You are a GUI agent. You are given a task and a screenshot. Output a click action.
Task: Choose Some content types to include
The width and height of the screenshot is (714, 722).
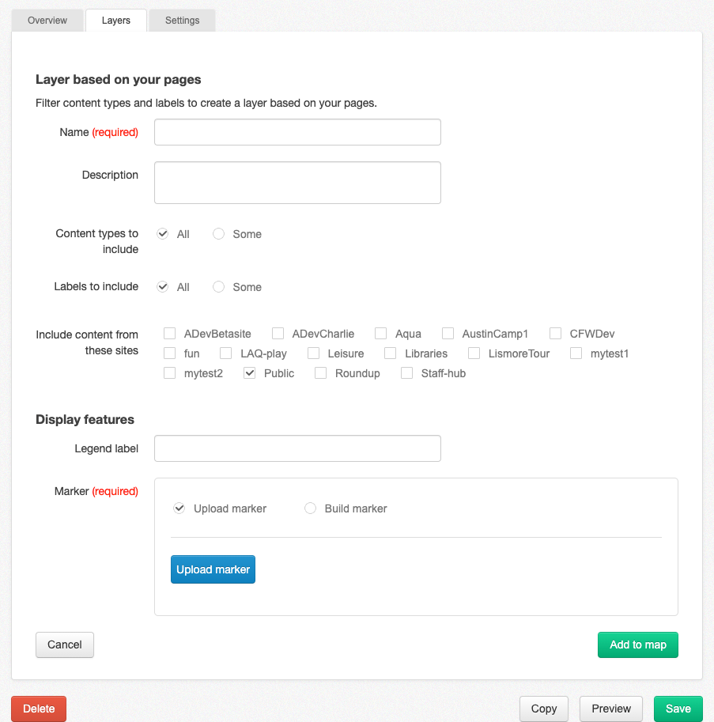pyautogui.click(x=218, y=234)
